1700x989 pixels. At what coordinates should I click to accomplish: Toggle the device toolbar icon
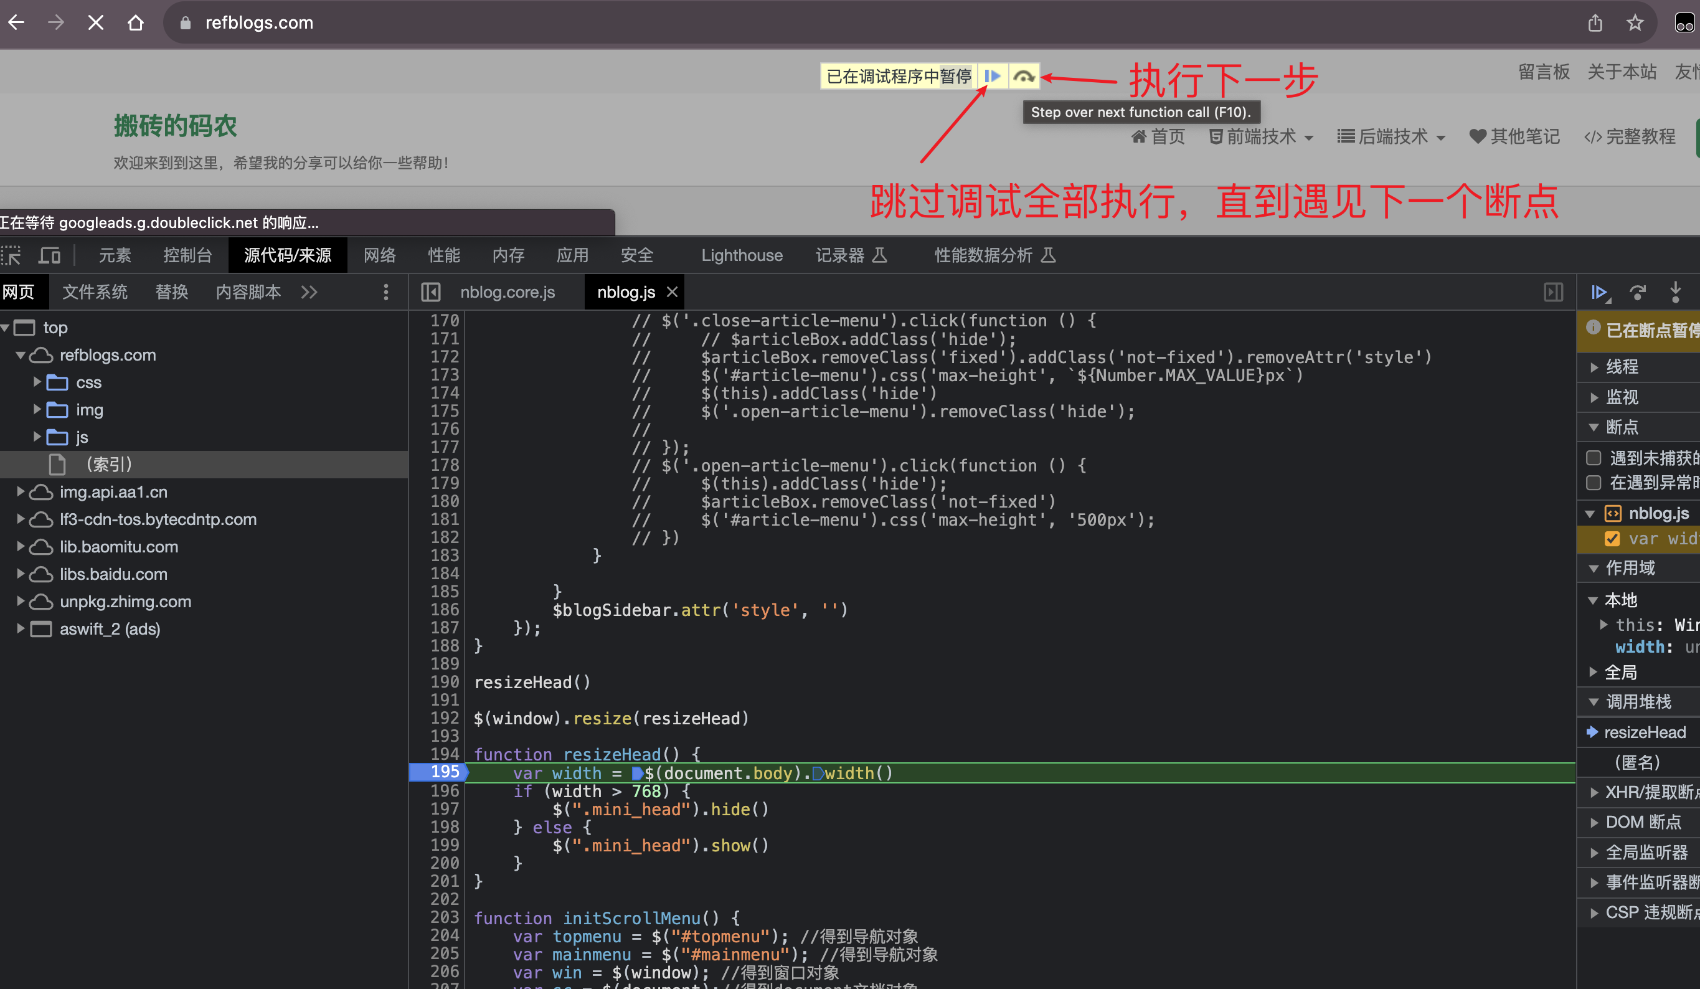(49, 256)
